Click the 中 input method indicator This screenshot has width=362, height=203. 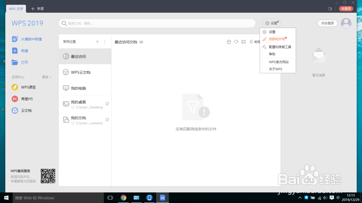click(x=338, y=198)
